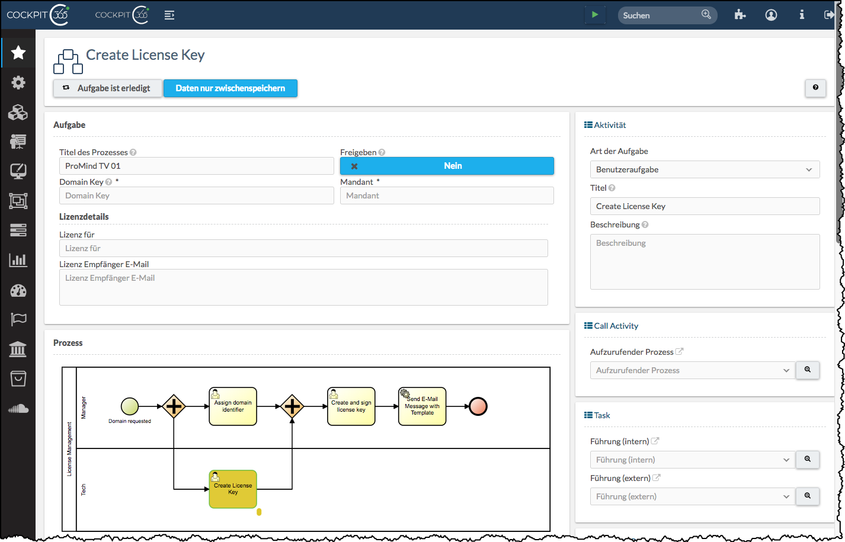The image size is (845, 542).
Task: Open the settings gear in sidebar
Action: click(18, 82)
